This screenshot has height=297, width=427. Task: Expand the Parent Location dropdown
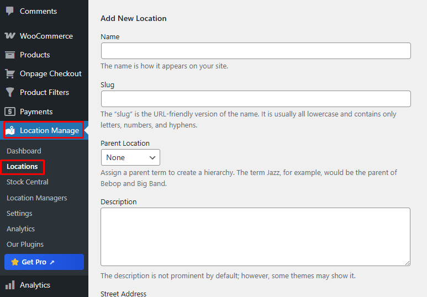130,157
